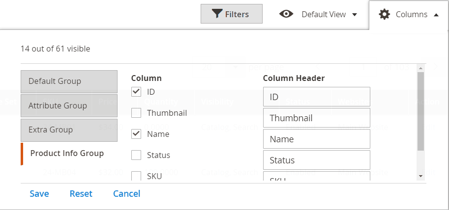Check the SKU column checkbox
Image resolution: width=449 pixels, height=210 pixels.
pos(136,176)
